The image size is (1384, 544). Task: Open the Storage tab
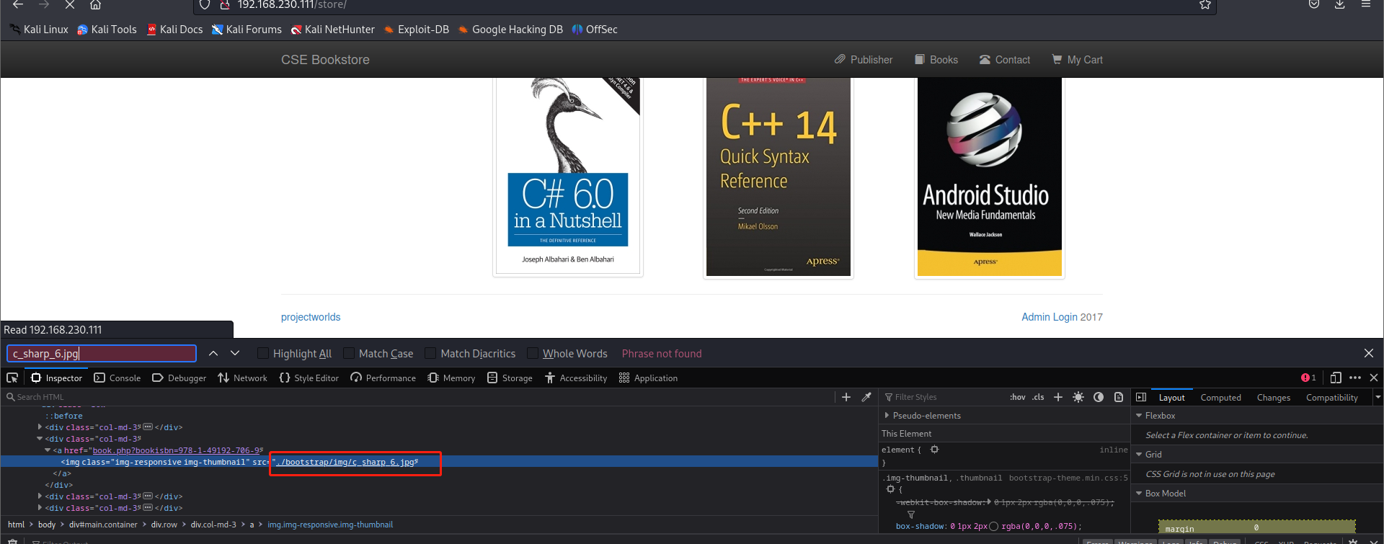click(x=510, y=378)
